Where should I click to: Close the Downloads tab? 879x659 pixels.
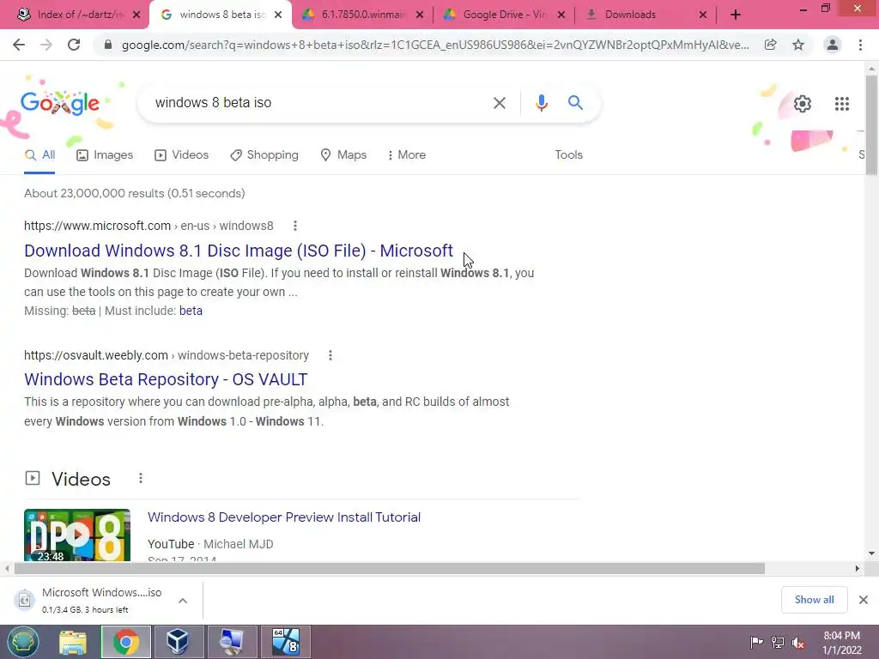tap(702, 15)
